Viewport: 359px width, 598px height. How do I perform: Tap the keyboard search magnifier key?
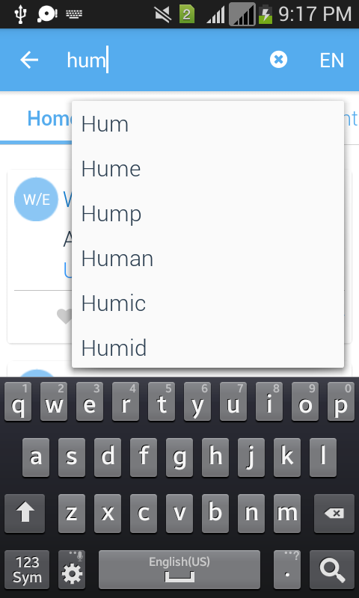(331, 569)
